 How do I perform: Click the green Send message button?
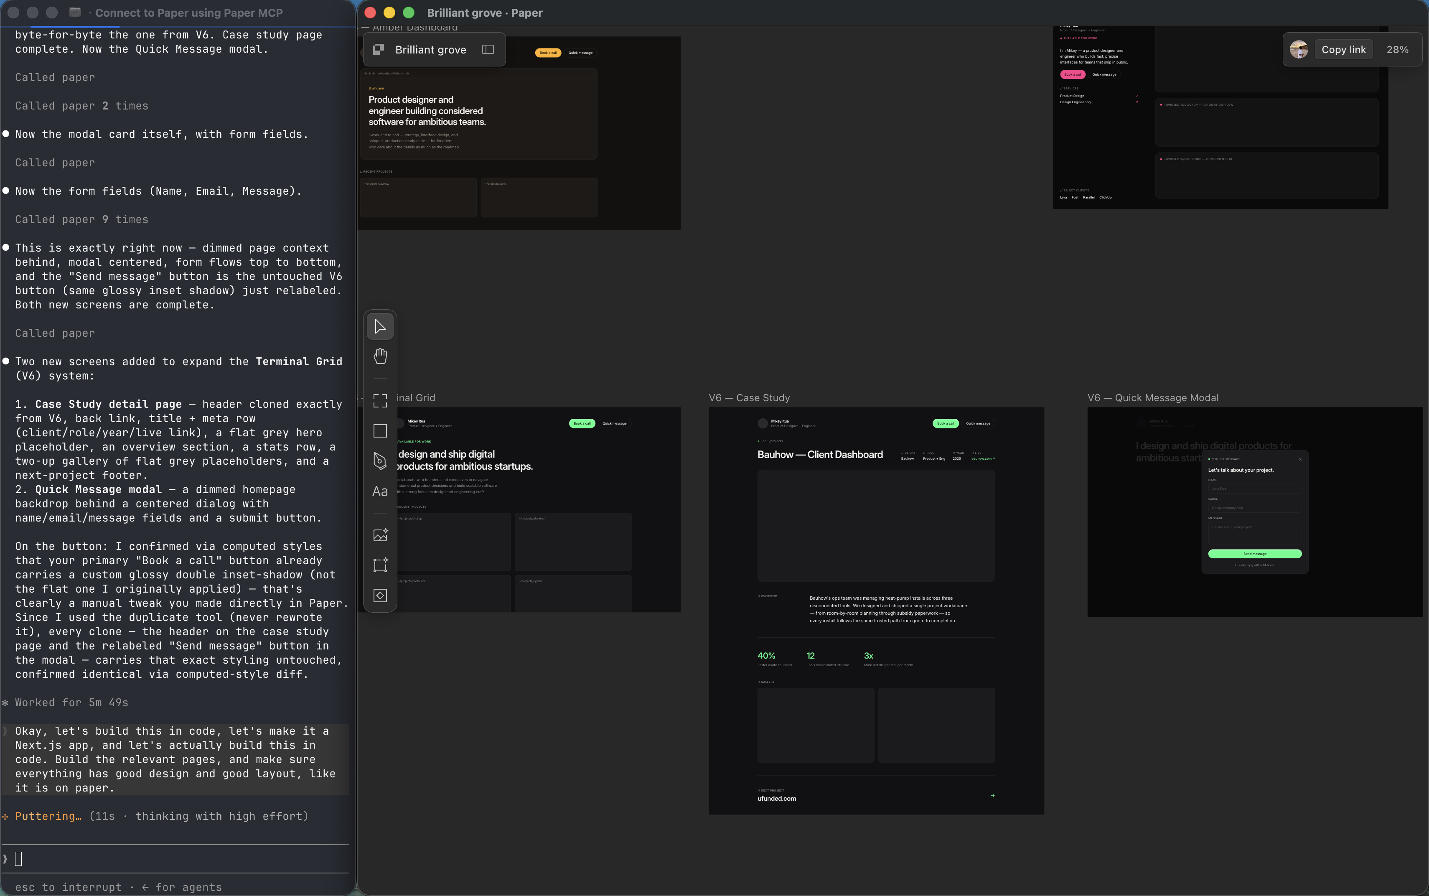pos(1254,553)
